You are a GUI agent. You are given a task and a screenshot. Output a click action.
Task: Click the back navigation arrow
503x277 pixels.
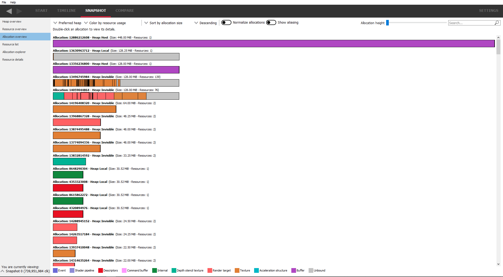click(9, 11)
